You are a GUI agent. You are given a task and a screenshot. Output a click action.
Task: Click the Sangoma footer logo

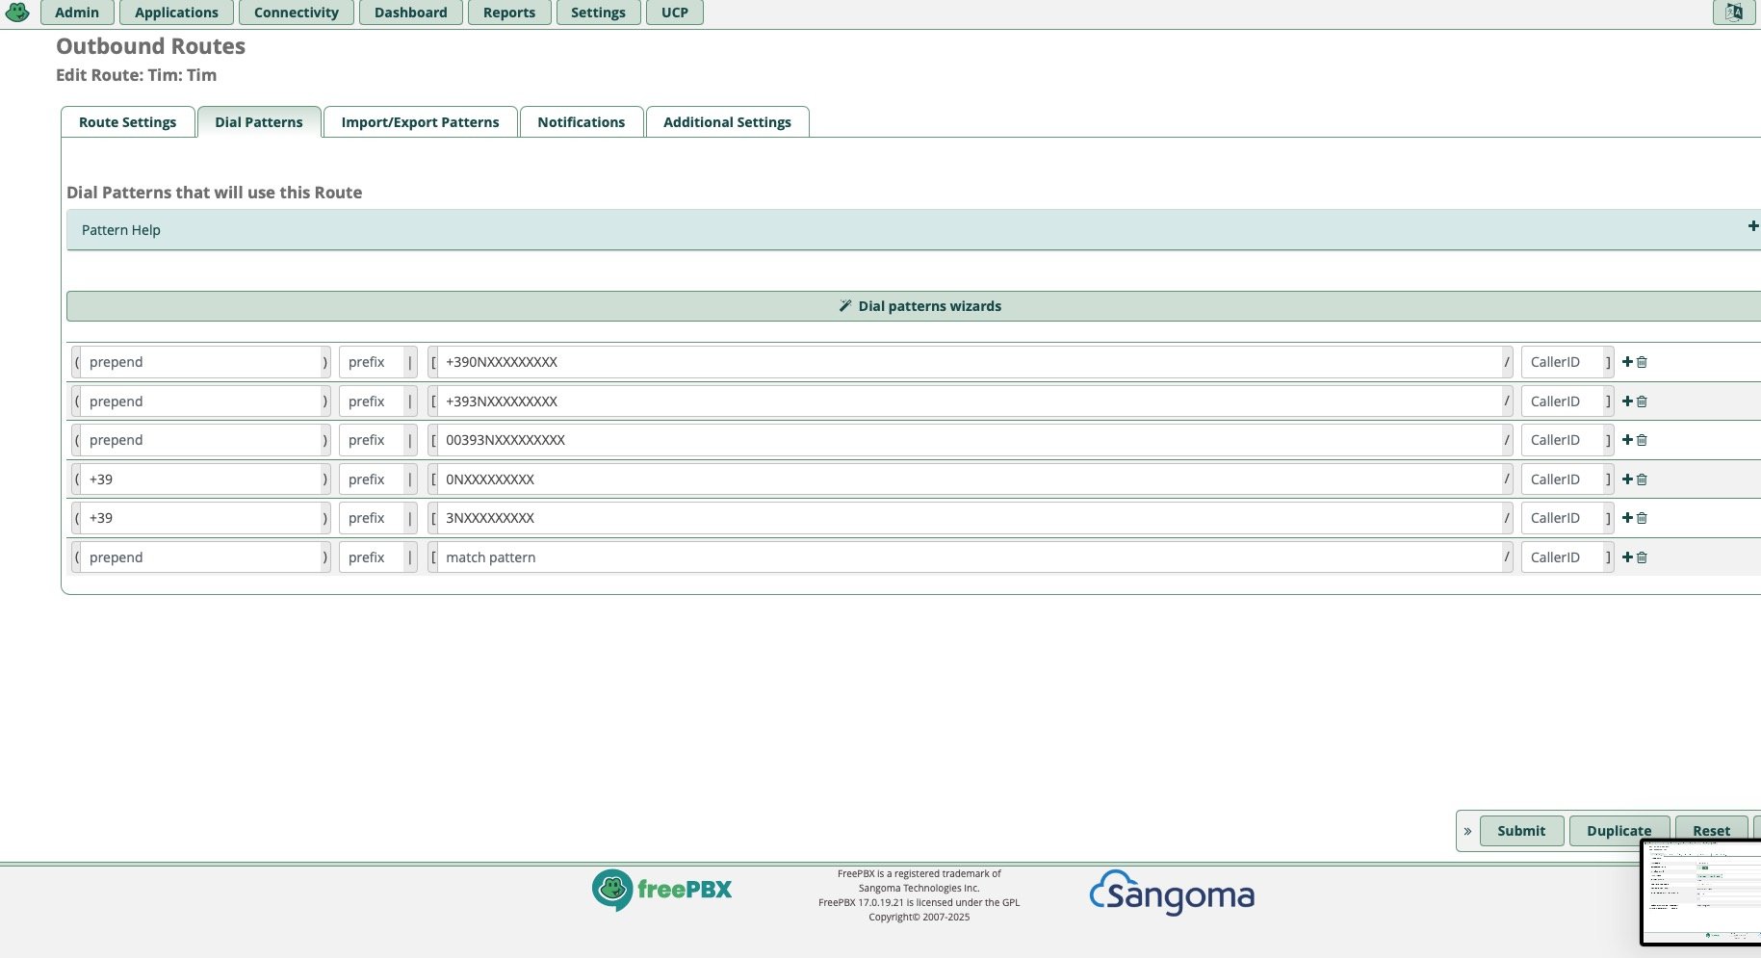(x=1172, y=893)
